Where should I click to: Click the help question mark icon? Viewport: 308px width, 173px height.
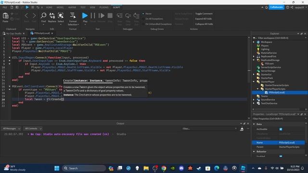[288, 7]
